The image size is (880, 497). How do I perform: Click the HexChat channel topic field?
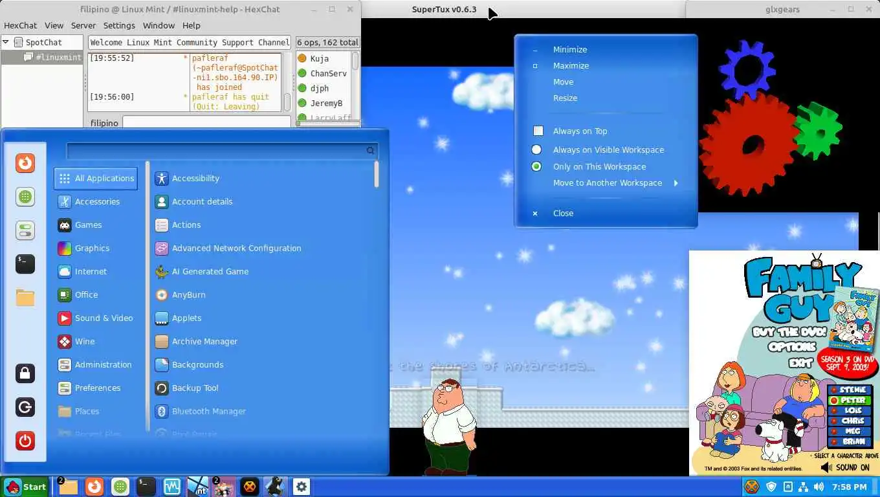[x=190, y=42]
